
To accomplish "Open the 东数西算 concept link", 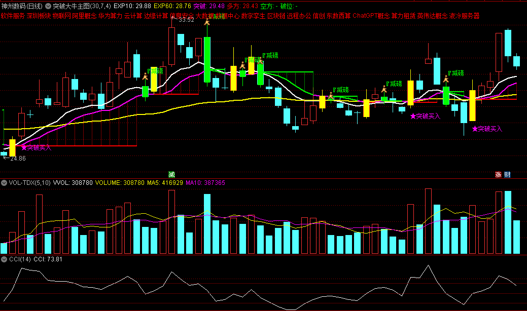I will point(339,16).
